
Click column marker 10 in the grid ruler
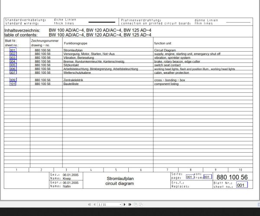[x=240, y=170]
